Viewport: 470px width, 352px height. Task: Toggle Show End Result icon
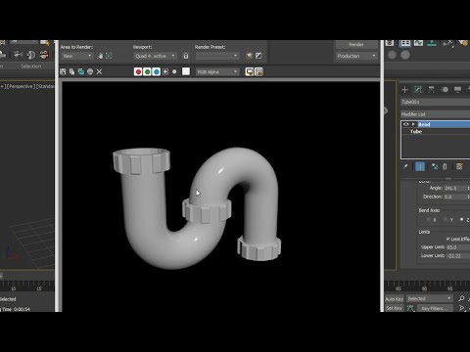(420, 166)
